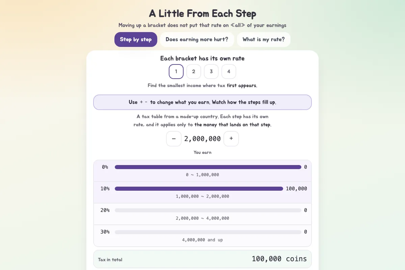Decrease earnings with the minus button
Image resolution: width=405 pixels, height=270 pixels.
(174, 139)
